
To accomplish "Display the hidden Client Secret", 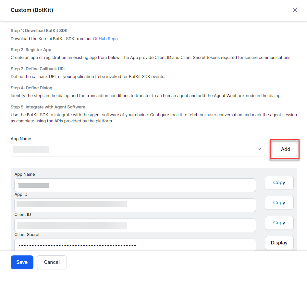I will coord(279,243).
